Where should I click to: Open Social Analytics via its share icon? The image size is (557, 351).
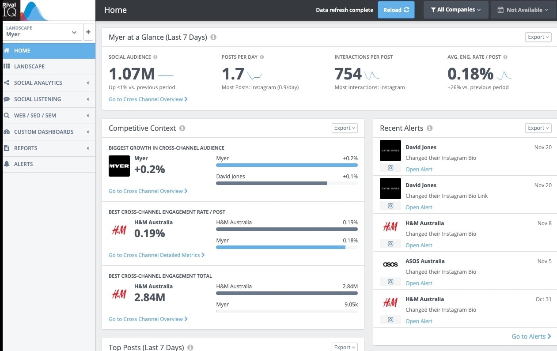[x=6, y=83]
